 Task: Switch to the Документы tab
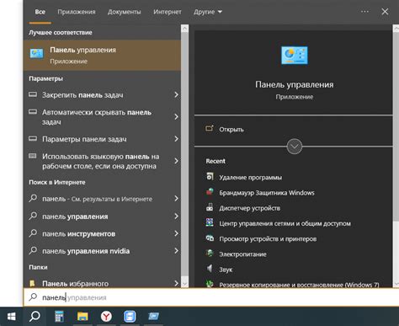click(x=125, y=12)
